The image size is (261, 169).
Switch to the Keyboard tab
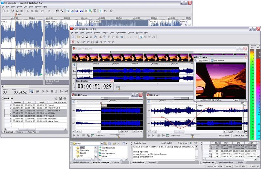coord(151,162)
